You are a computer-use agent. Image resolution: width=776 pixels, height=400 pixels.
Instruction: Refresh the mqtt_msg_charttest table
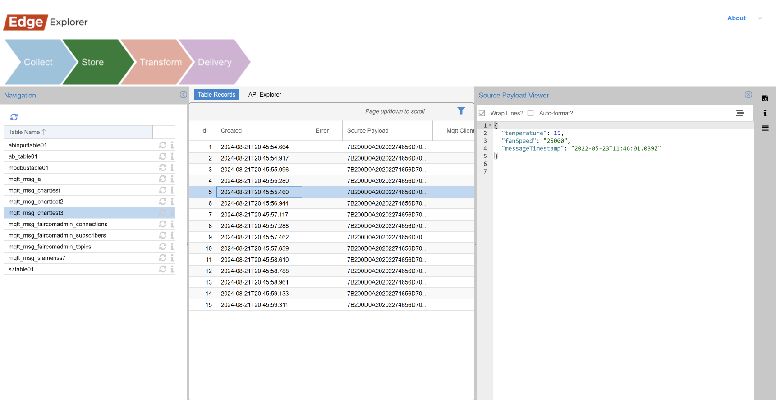(x=163, y=190)
